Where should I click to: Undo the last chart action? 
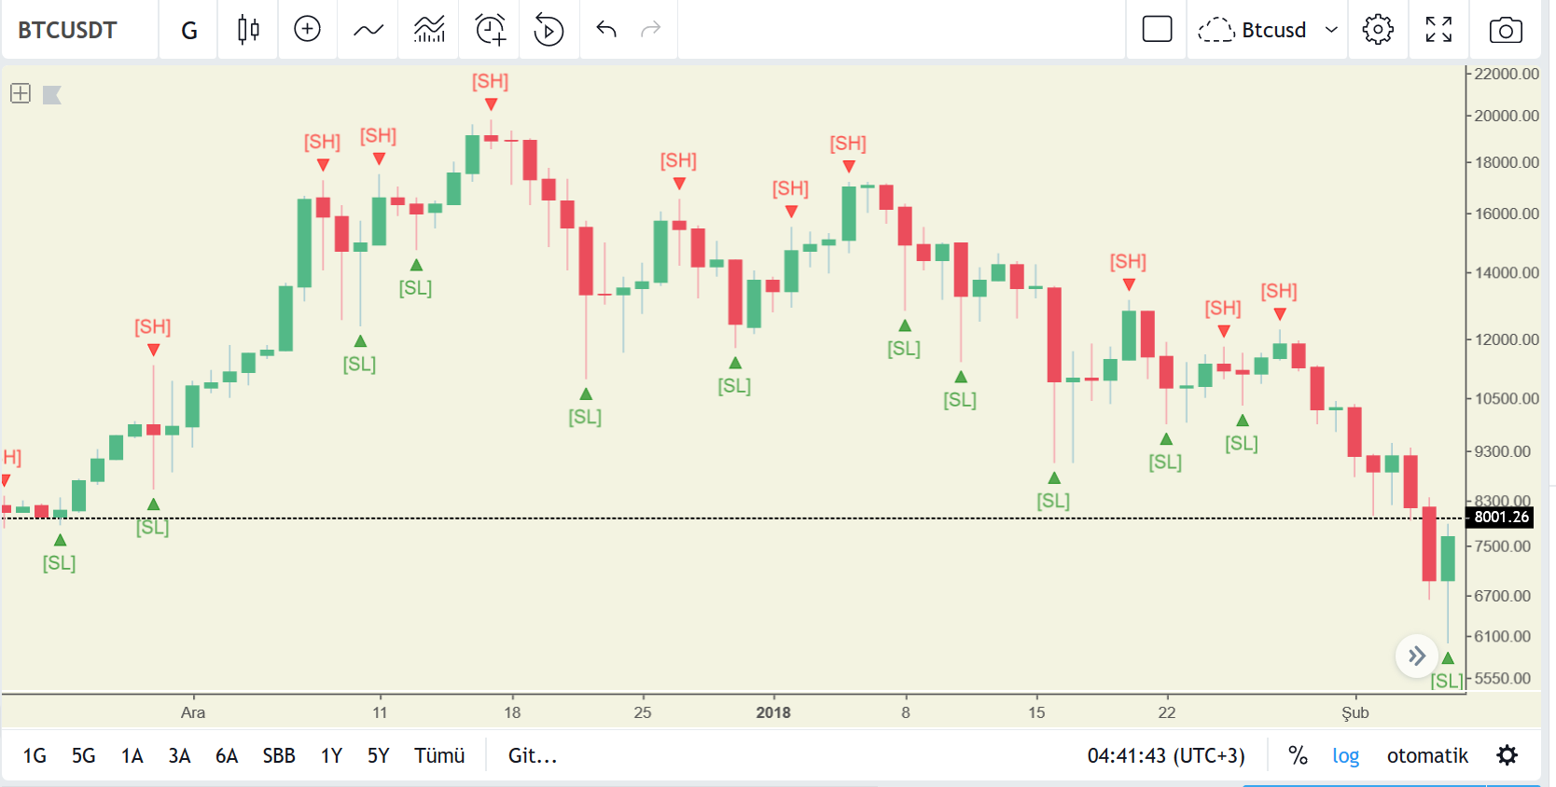(x=606, y=30)
